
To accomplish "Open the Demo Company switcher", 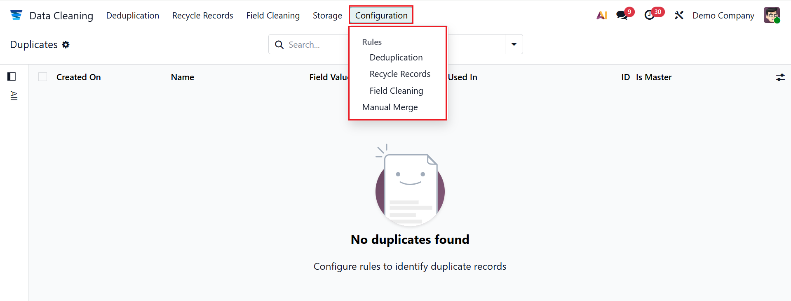I will [723, 15].
